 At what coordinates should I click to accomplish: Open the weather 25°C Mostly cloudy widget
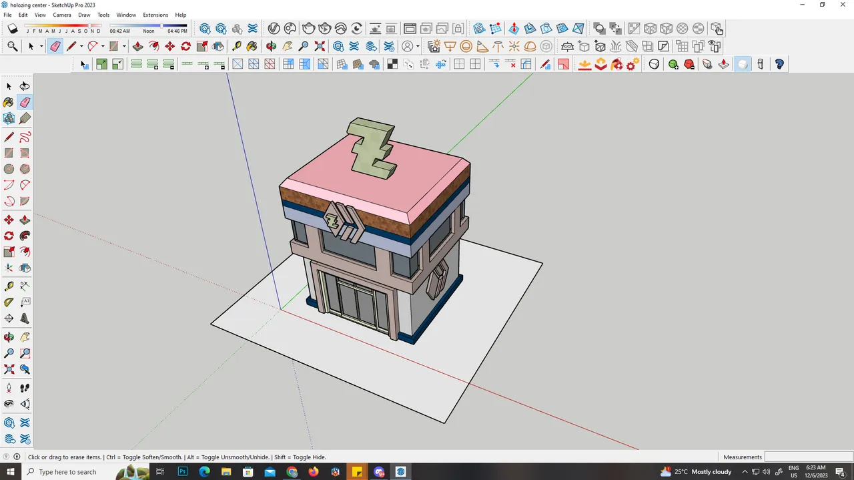(x=696, y=472)
